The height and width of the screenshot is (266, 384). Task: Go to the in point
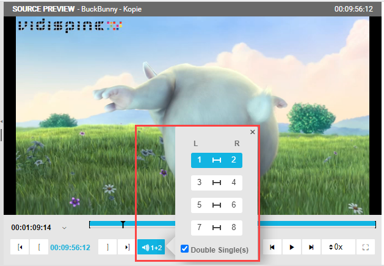pyautogui.click(x=20, y=247)
